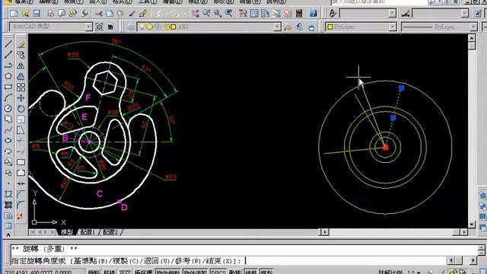This screenshot has height=274, width=487.
Task: Activate the Pan realtime tool
Action: click(x=195, y=14)
